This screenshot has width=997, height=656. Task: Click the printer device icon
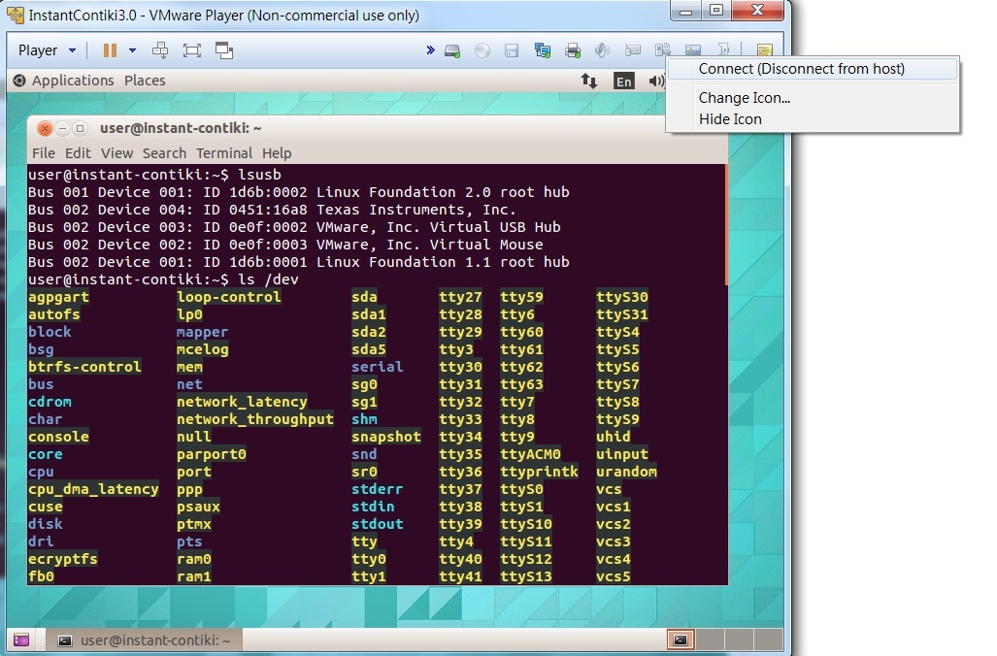[x=573, y=50]
